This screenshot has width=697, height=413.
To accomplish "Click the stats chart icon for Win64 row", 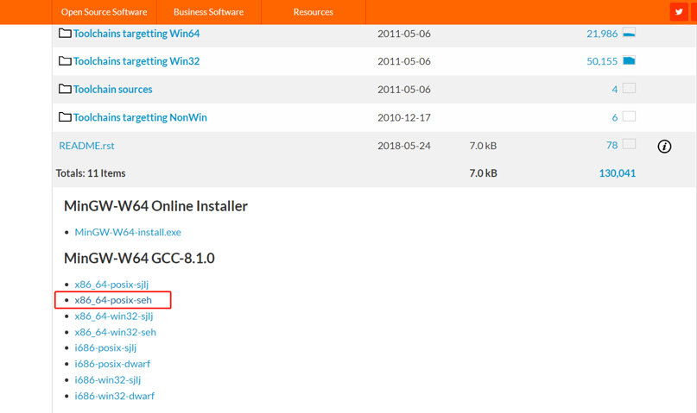I will [629, 33].
